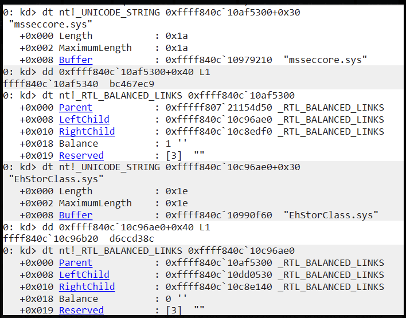Click RightChild link at 0xffff840c`10c8e140

coord(87,287)
